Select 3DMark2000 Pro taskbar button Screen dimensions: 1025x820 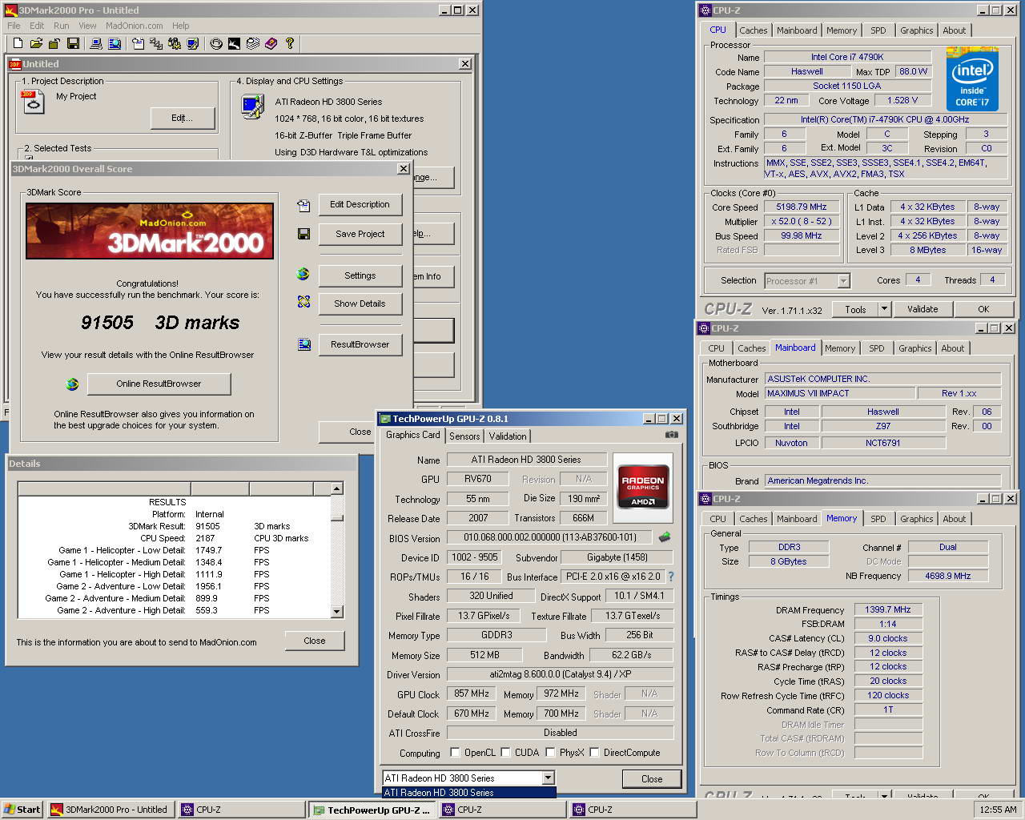tap(110, 810)
